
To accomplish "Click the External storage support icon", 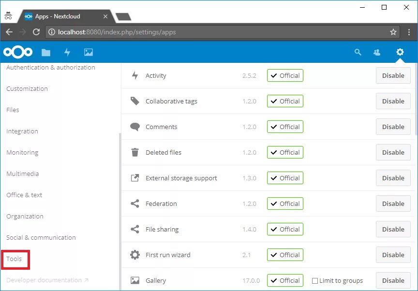I will tap(135, 178).
